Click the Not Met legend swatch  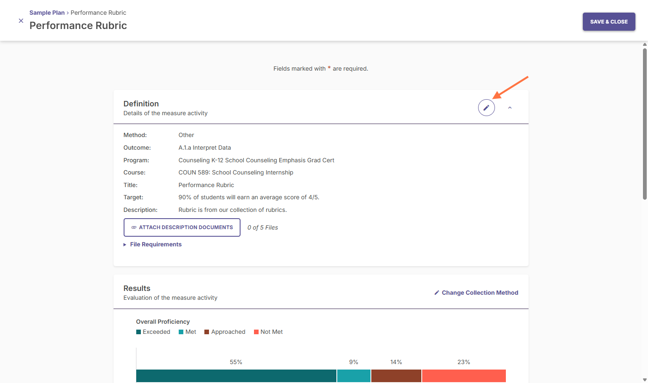(x=256, y=332)
